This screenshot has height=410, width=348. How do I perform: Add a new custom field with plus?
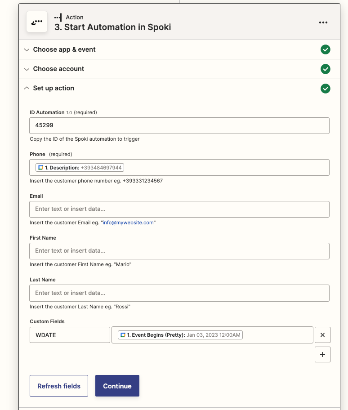click(322, 354)
